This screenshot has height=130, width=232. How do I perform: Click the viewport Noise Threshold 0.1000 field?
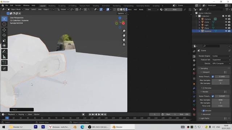[x=222, y=77]
